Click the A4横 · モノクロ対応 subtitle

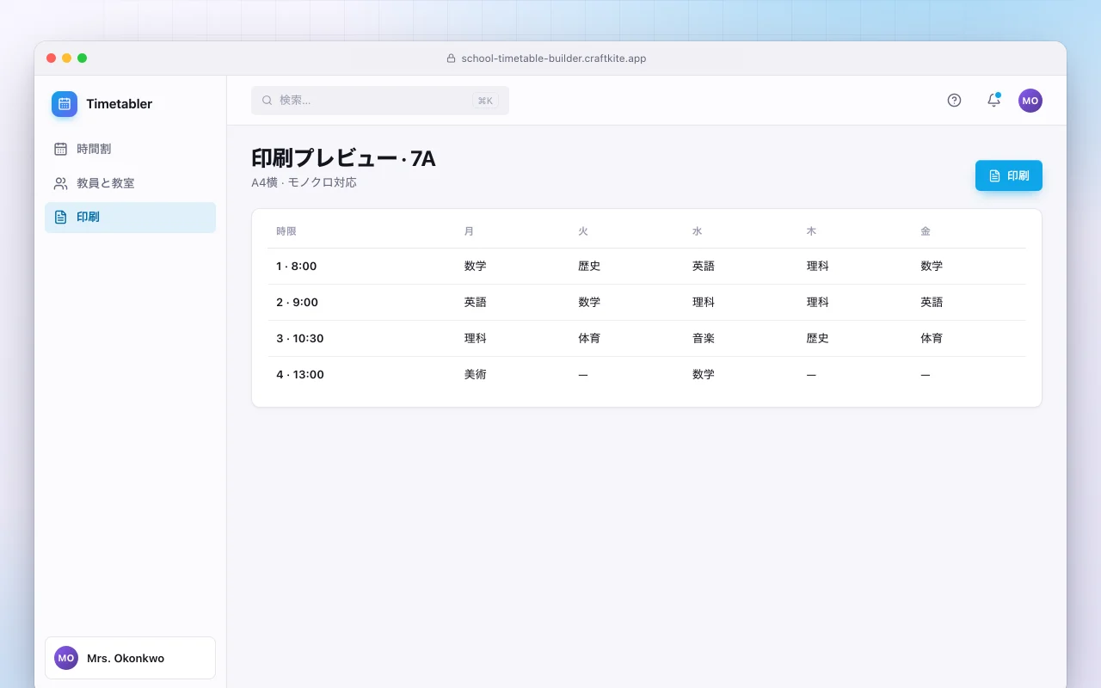(x=304, y=183)
